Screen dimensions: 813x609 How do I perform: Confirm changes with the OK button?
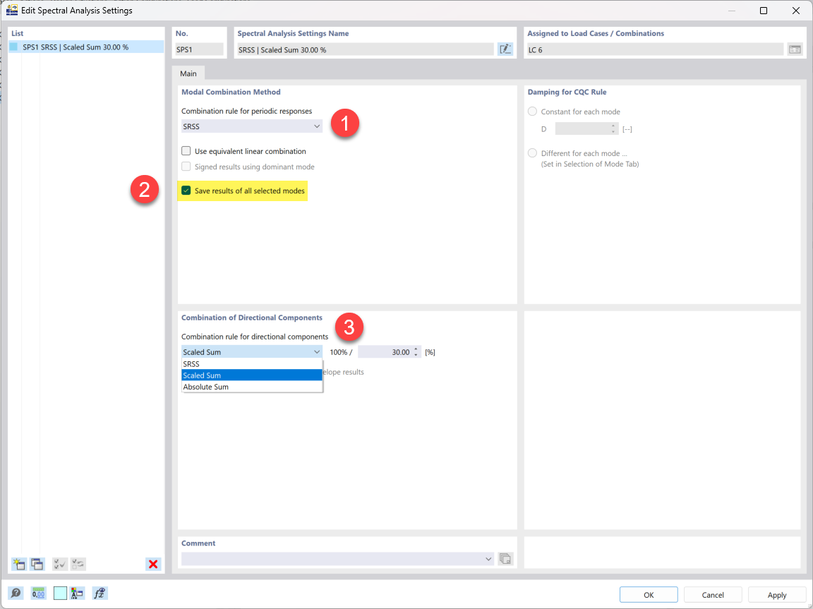click(x=648, y=594)
